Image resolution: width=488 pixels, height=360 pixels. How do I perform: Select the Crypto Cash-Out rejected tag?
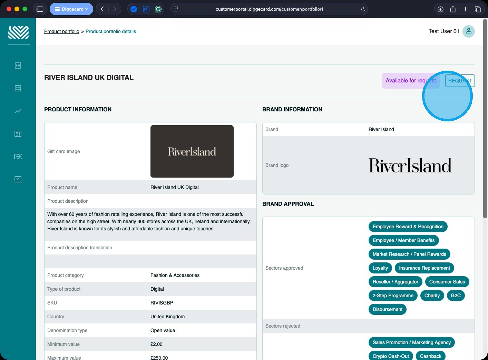click(391, 356)
